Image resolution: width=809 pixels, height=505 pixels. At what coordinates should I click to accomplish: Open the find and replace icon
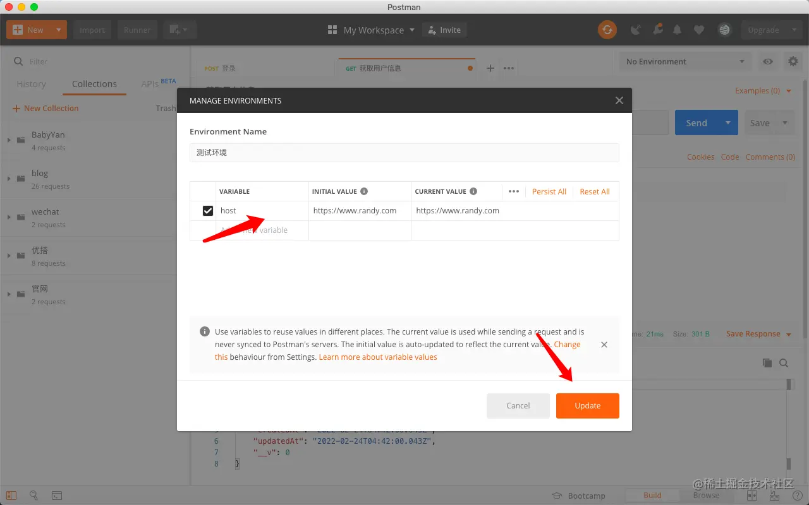tap(34, 496)
